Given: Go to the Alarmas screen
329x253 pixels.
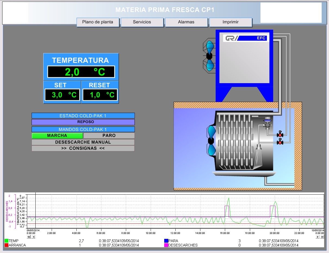Looking at the screenshot, I should [186, 22].
